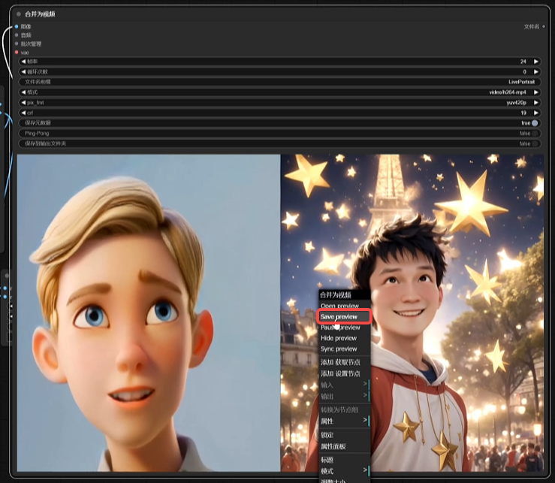Click the 帧率 value 24
The height and width of the screenshot is (483, 555).
coord(523,62)
